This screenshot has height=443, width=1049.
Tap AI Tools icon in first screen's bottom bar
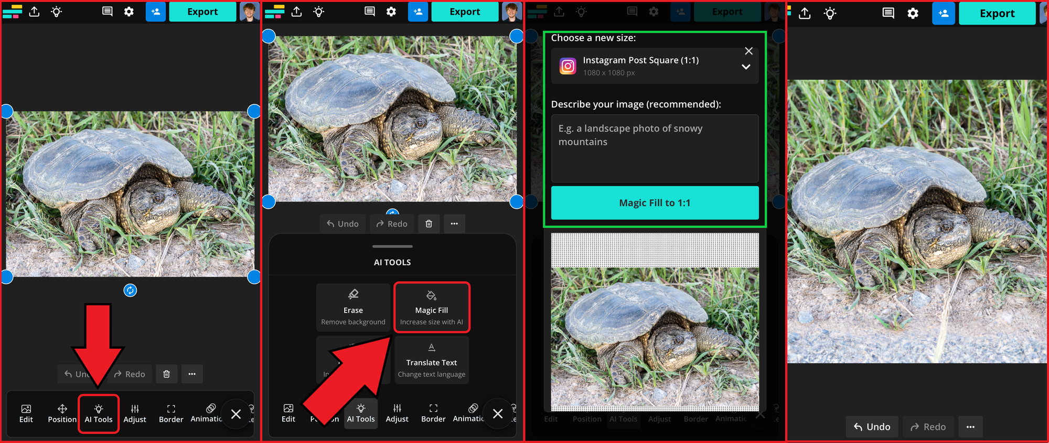[99, 413]
